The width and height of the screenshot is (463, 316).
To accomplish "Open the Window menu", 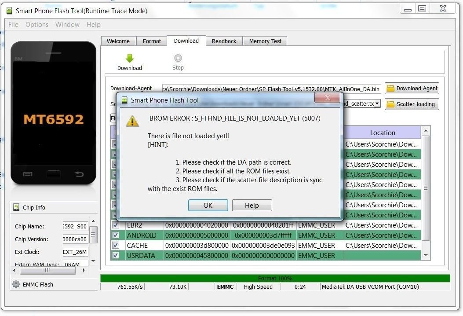I will pos(67,25).
